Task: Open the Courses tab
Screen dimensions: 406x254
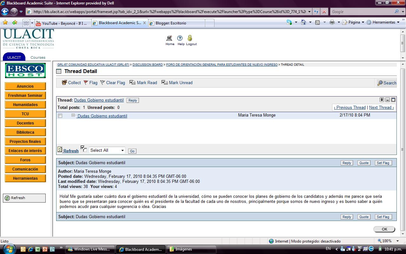Action: [38, 57]
